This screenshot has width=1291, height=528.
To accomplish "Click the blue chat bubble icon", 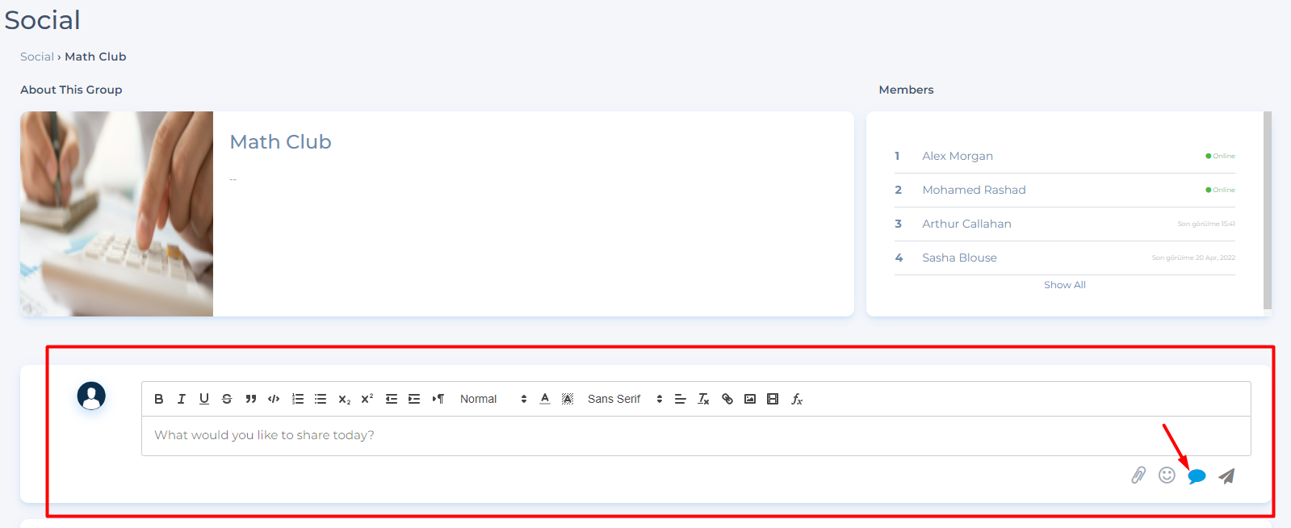I will click(1197, 476).
